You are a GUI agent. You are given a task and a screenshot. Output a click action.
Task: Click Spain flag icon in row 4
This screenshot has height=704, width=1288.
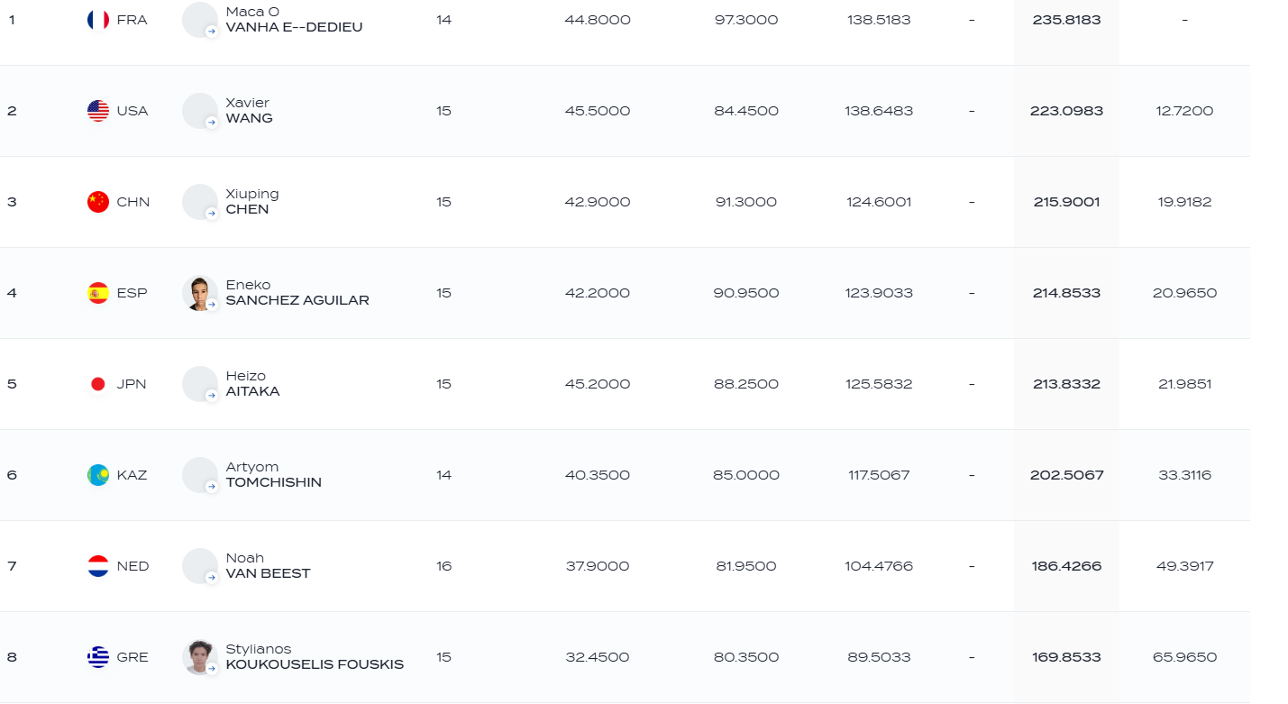[x=98, y=293]
